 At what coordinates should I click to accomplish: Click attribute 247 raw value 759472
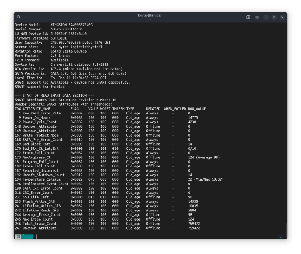[x=194, y=228]
